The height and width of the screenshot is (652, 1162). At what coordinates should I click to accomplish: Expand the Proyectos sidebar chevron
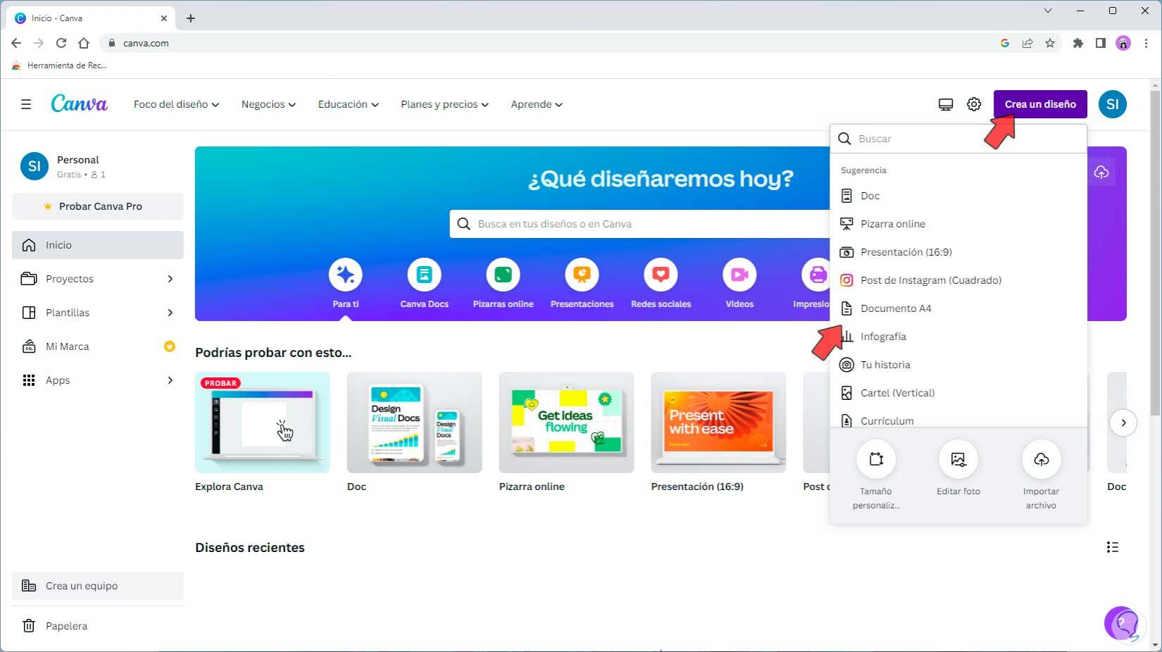(x=170, y=279)
